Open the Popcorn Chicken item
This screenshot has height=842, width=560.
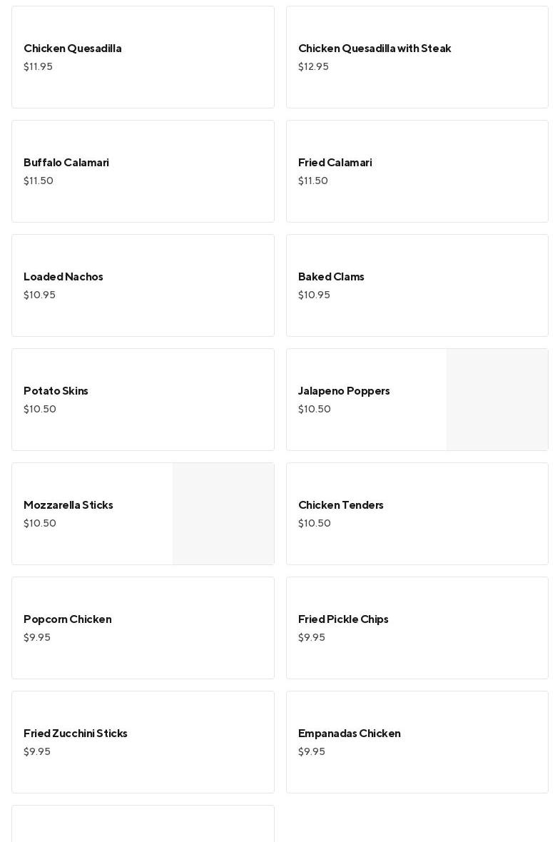pos(143,628)
